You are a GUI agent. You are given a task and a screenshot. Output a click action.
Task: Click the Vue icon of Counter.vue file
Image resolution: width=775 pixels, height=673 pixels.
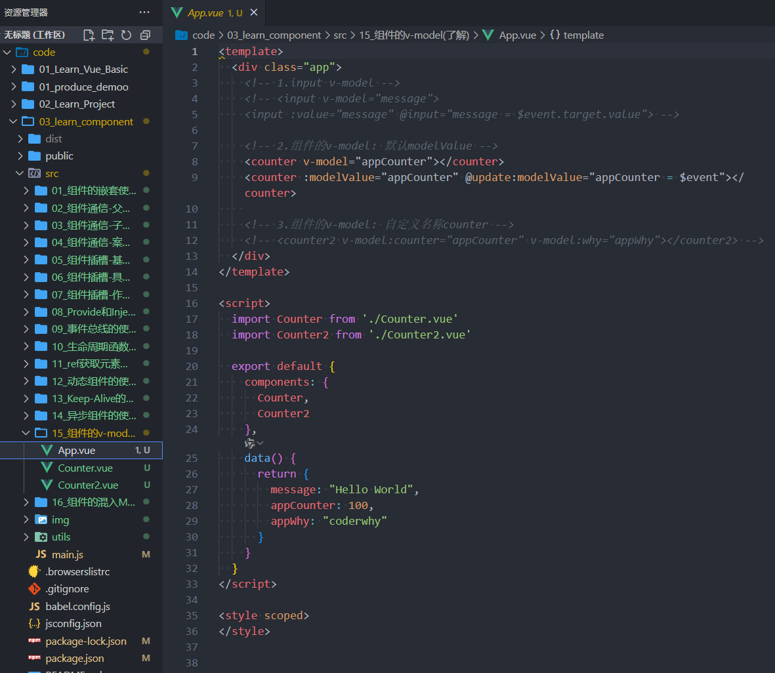[47, 468]
